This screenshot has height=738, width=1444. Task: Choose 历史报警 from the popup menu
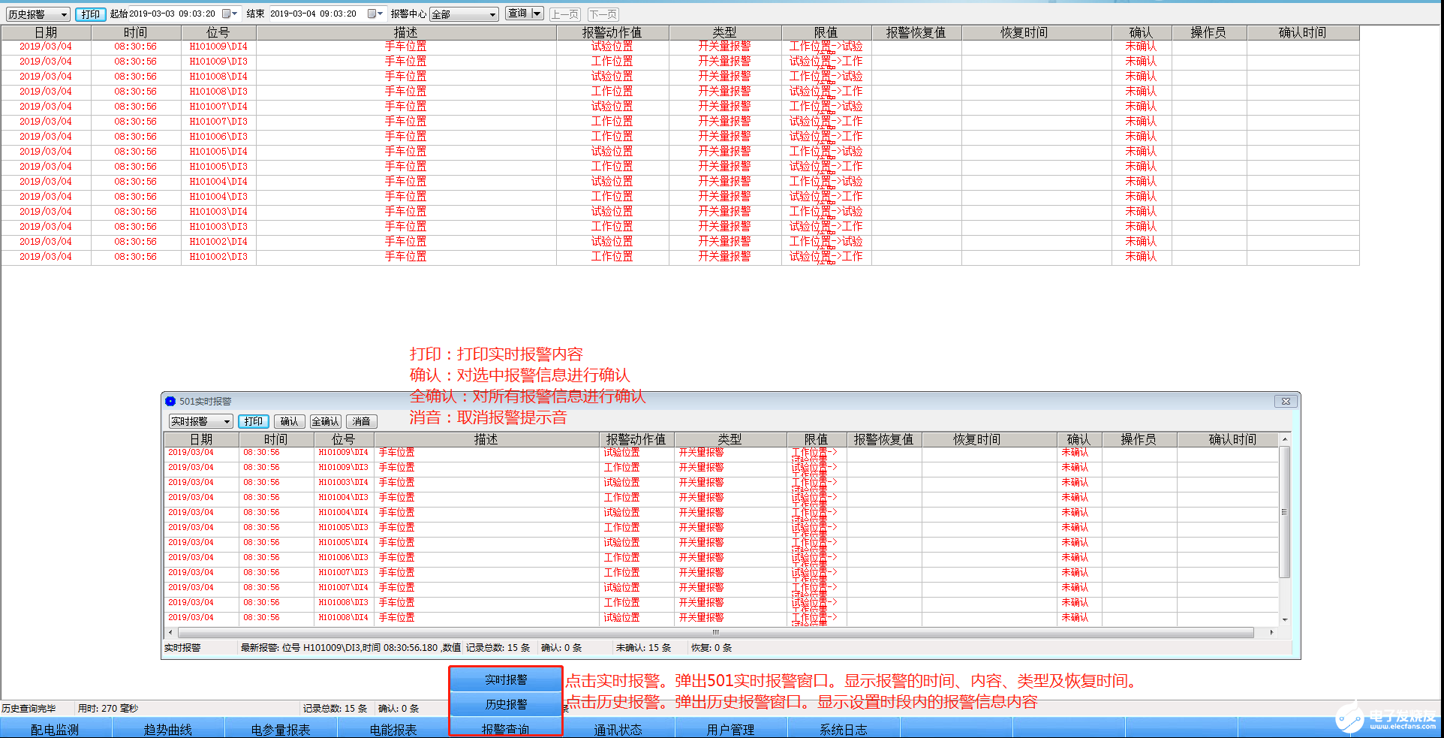pos(506,704)
